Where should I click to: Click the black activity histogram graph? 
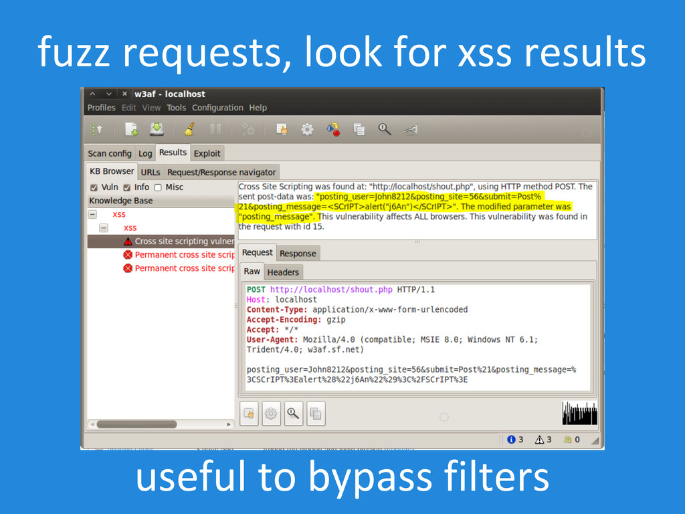tap(579, 413)
